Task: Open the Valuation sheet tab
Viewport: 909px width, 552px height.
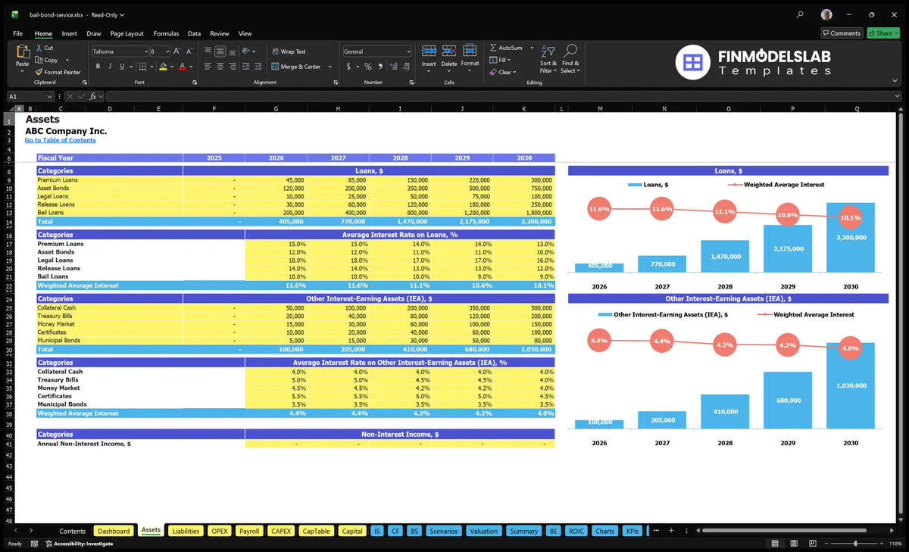Action: click(483, 531)
